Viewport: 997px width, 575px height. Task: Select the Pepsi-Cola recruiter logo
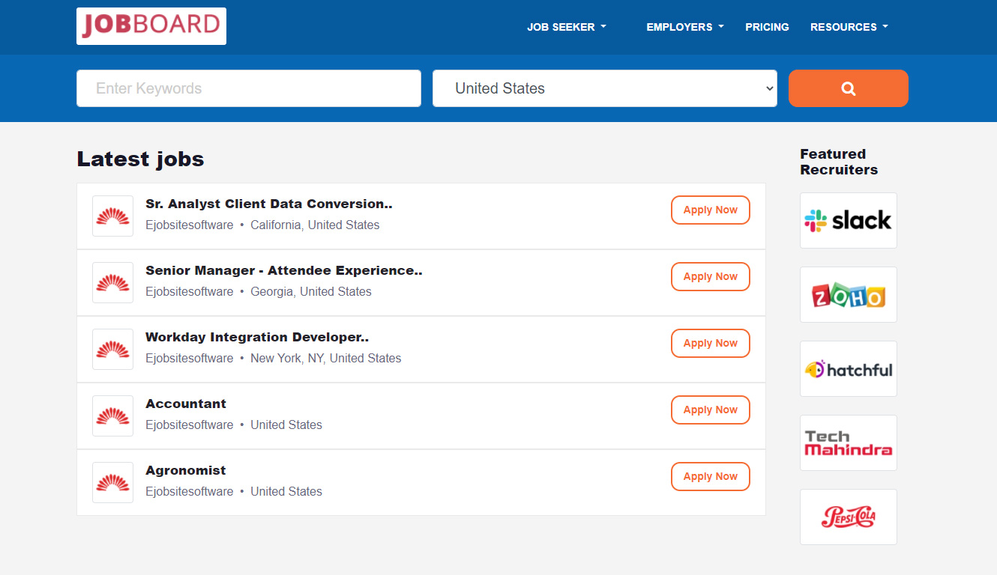pos(848,517)
